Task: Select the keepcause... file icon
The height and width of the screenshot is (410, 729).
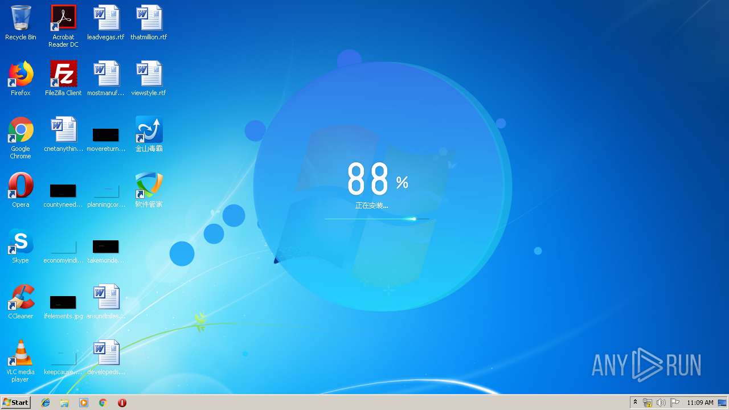Action: pyautogui.click(x=63, y=363)
